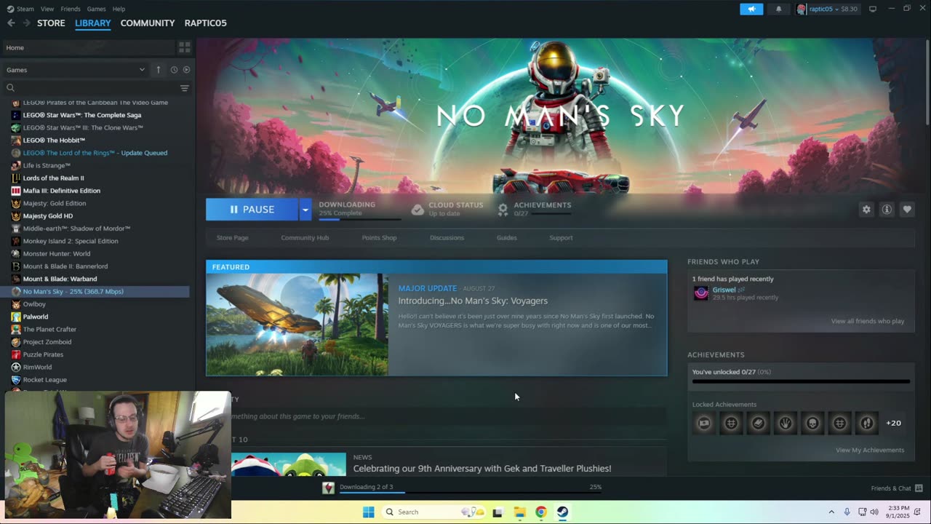Open dropdown arrow next to Pause button
The height and width of the screenshot is (524, 931).
click(x=305, y=210)
